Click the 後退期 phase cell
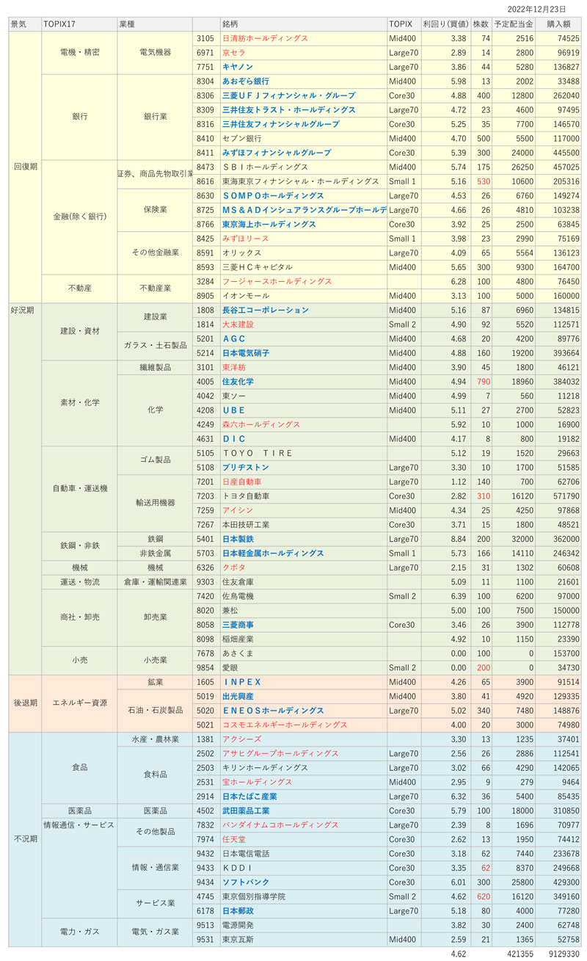The image size is (587, 961). coord(25,703)
